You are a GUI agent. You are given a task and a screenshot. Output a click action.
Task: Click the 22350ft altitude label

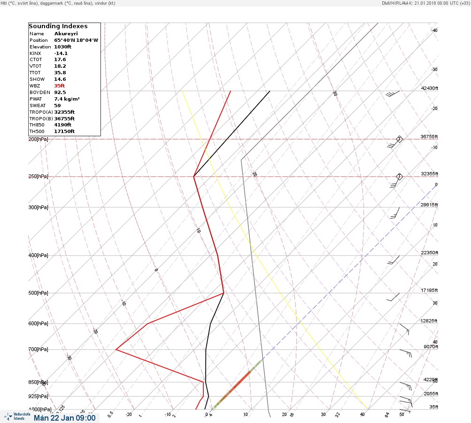430,252
